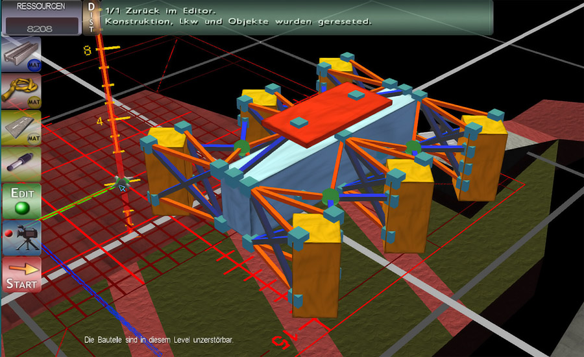
Task: Start the simulation with Start arrow button
Action: click(x=21, y=275)
